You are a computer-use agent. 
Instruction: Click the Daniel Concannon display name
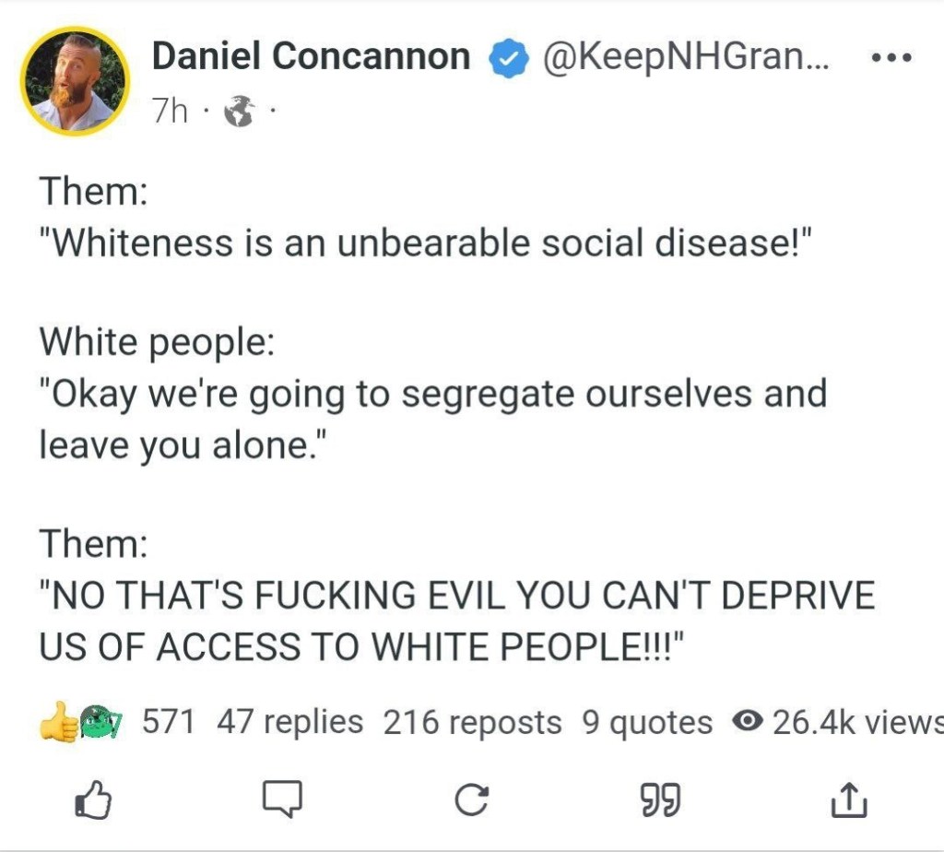click(311, 57)
